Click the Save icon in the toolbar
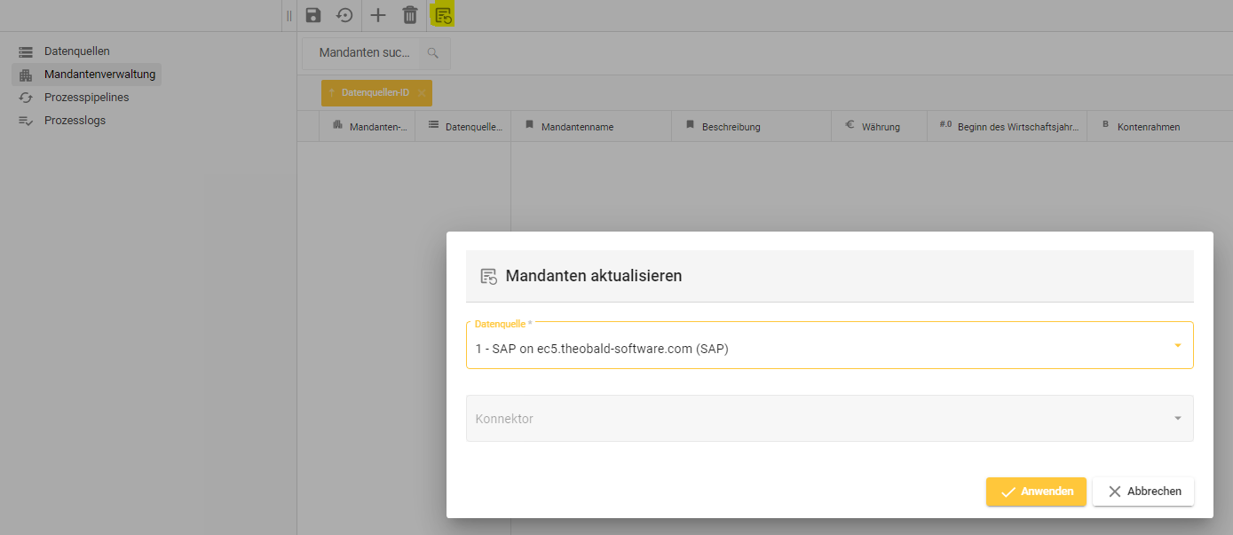Screen dimensions: 1233x535 [312, 15]
